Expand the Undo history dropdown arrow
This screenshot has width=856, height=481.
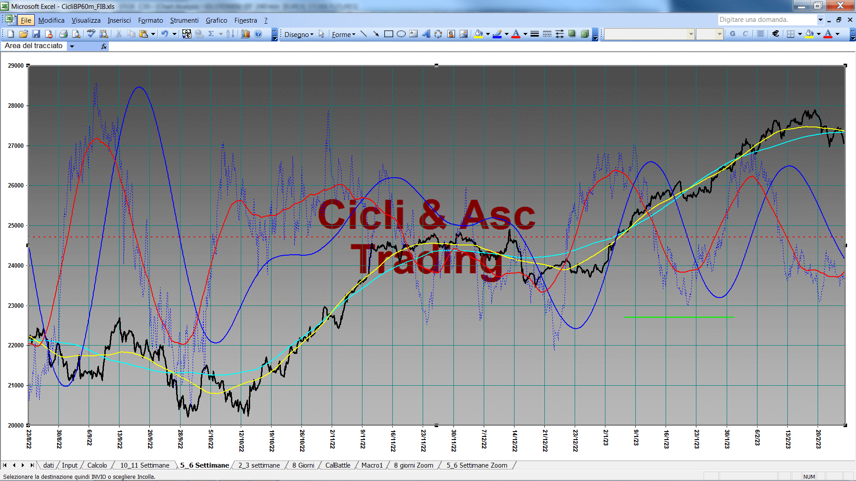click(174, 34)
